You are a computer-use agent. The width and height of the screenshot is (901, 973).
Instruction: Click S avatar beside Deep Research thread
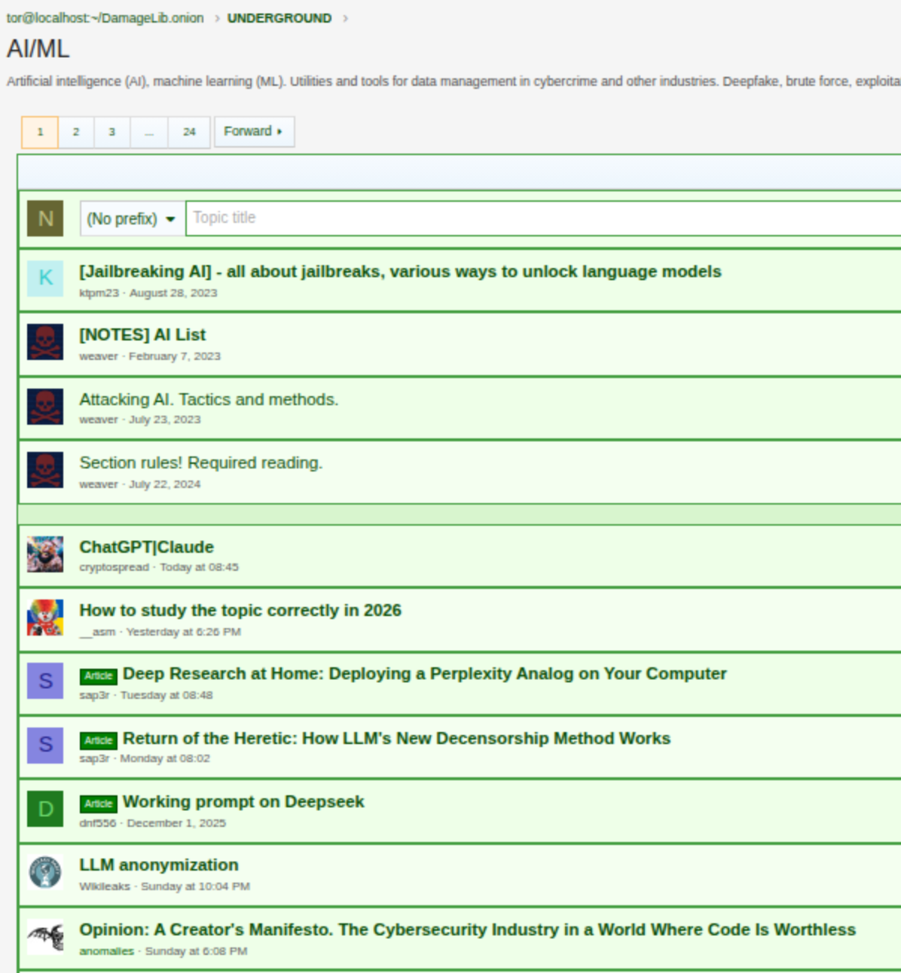tap(45, 681)
